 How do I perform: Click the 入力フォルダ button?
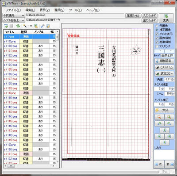pos(150,15)
